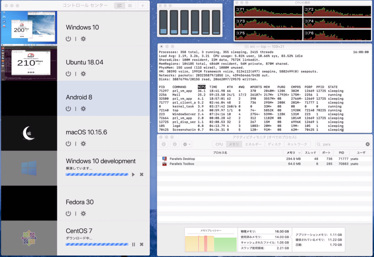This screenshot has width=374, height=257.
Task: Cancel the Windows 10 development unpacking
Action: point(142,174)
